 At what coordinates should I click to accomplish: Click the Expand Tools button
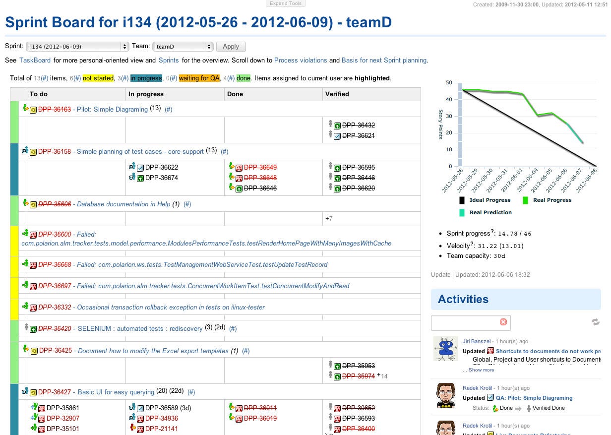(x=286, y=3)
